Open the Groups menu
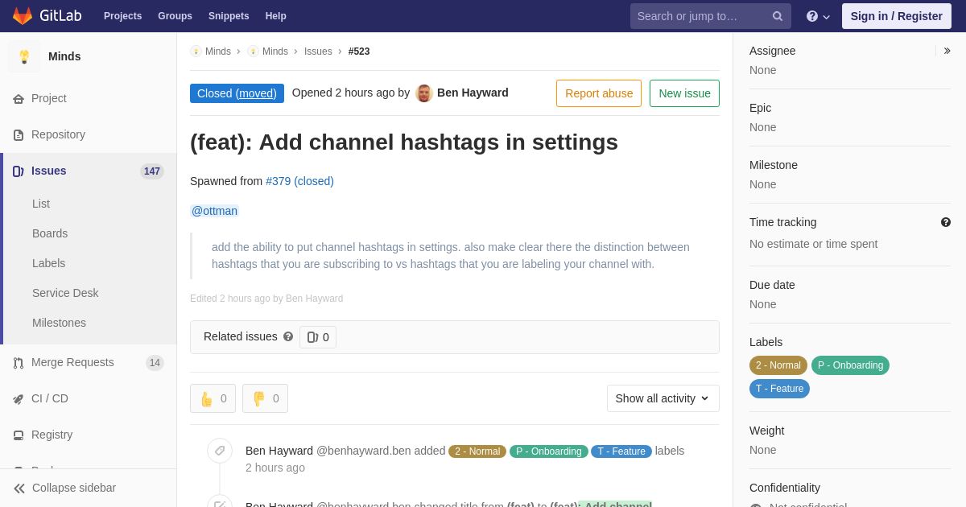The width and height of the screenshot is (966, 507). click(x=175, y=16)
